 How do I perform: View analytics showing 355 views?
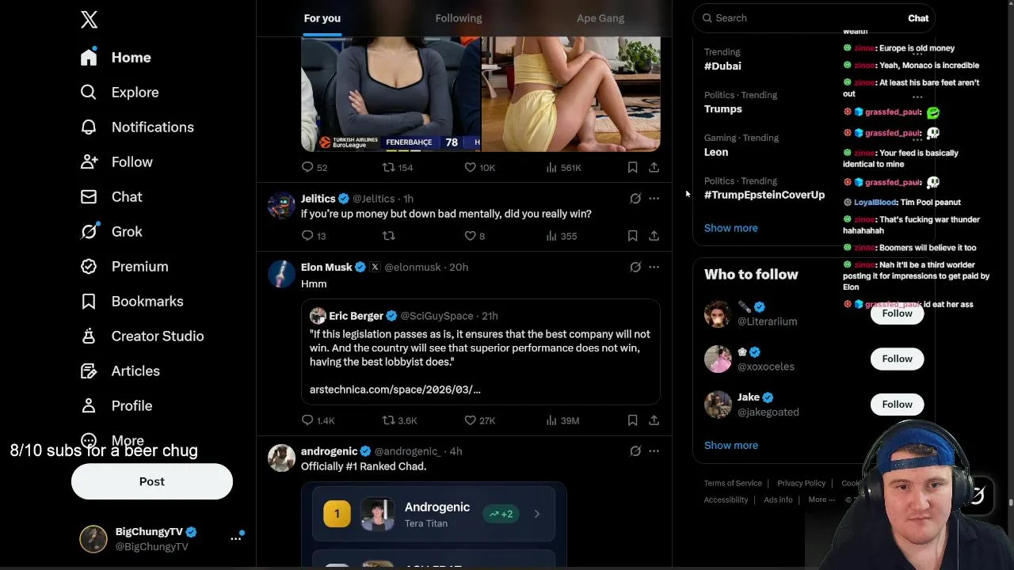562,236
